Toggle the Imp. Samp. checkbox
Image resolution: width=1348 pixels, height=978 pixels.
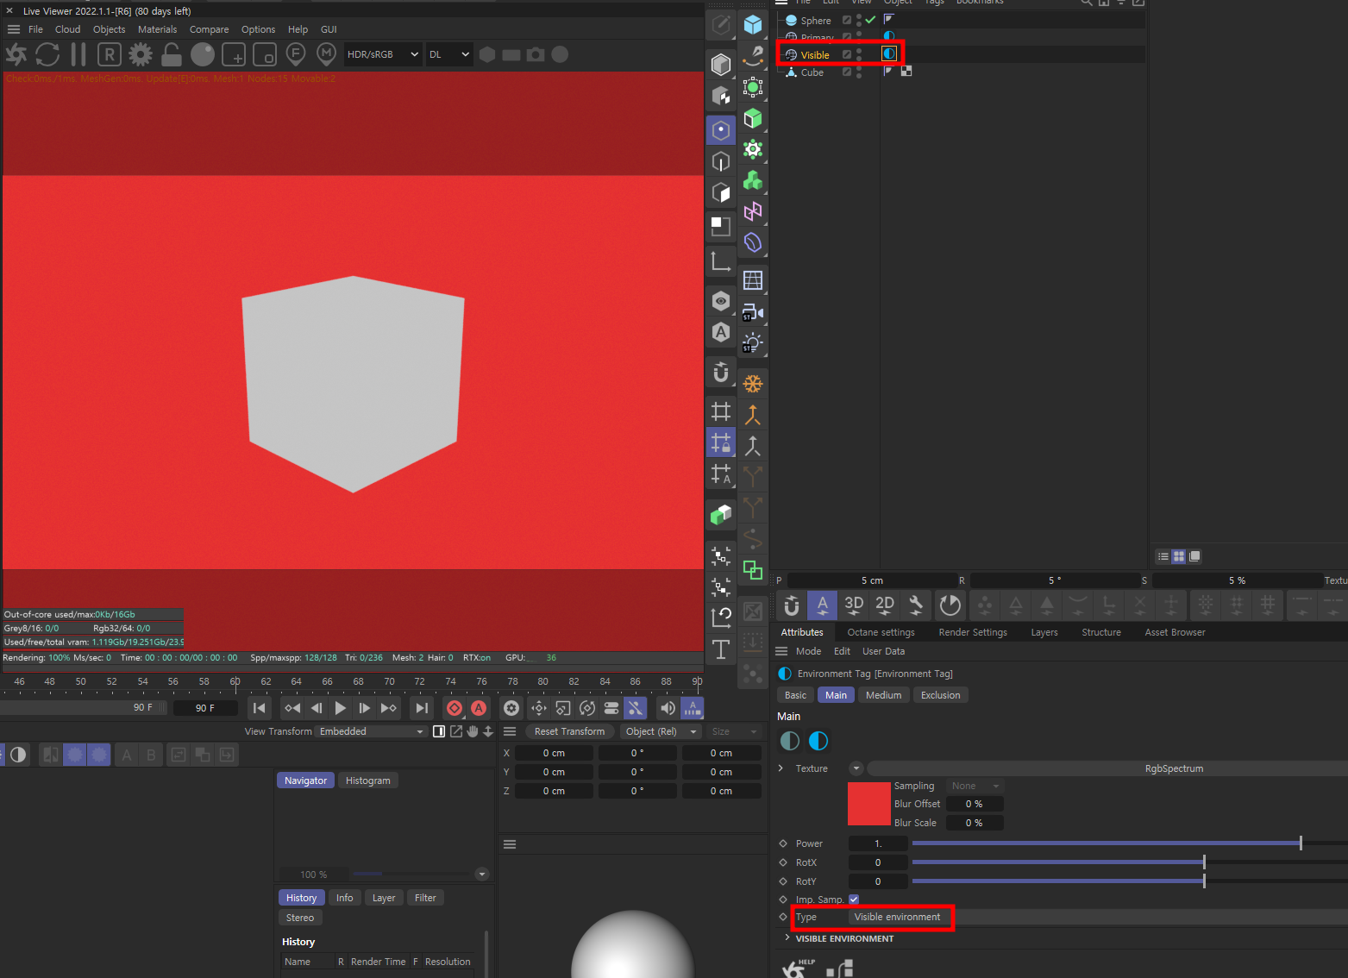pyautogui.click(x=854, y=900)
